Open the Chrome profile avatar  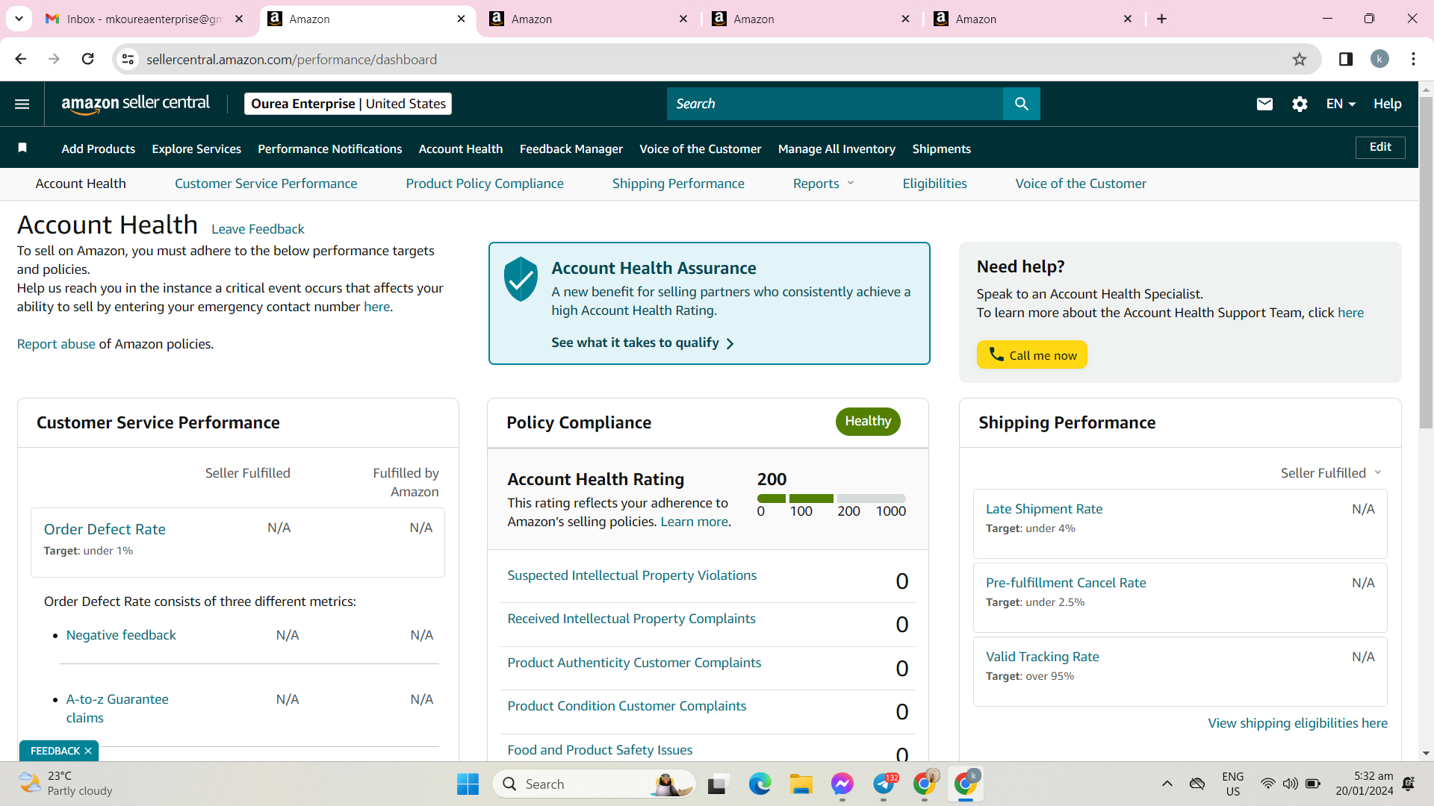tap(1379, 59)
